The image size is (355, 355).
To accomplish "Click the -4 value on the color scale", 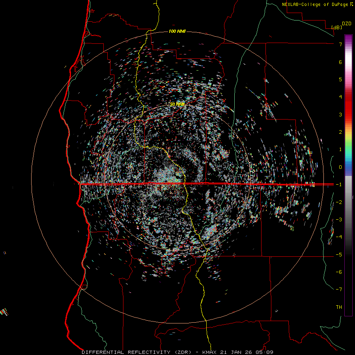I will coord(339,237).
